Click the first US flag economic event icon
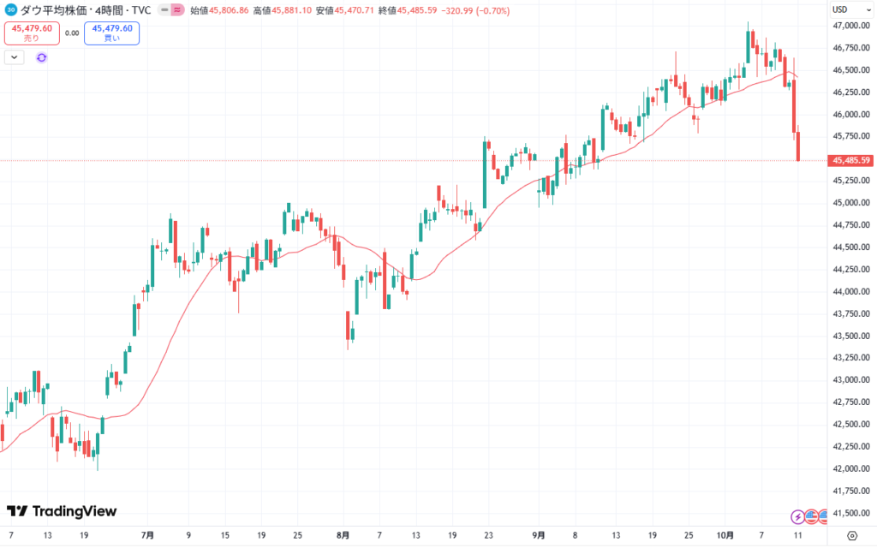The width and height of the screenshot is (877, 548). [x=811, y=516]
